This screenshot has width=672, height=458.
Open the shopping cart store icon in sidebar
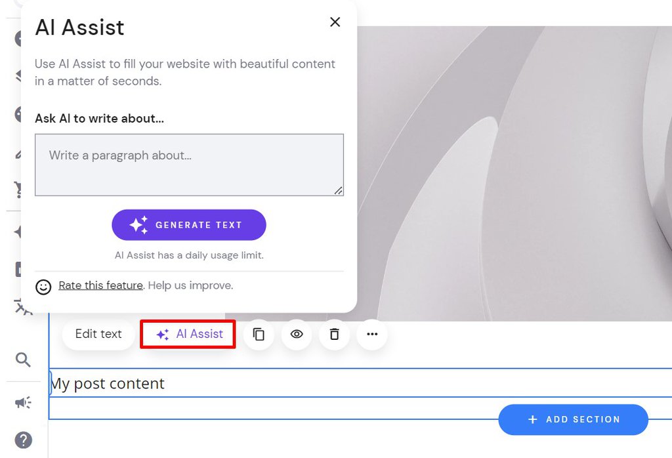coord(18,189)
